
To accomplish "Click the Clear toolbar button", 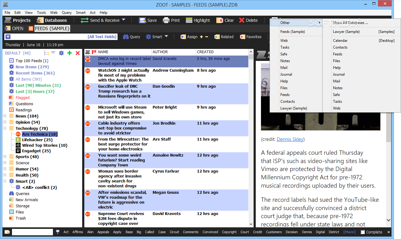I will pos(225,20).
